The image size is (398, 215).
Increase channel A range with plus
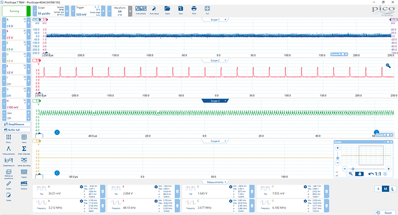click(x=28, y=23)
